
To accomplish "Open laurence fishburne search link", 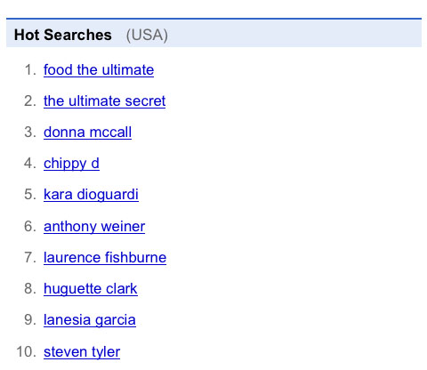I will point(105,257).
